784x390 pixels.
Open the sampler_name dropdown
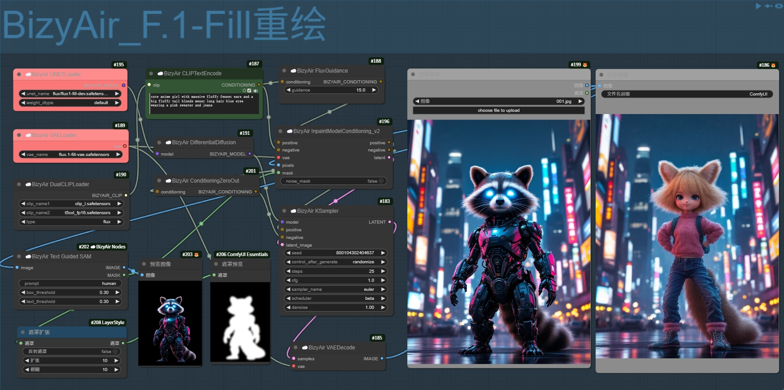point(336,289)
